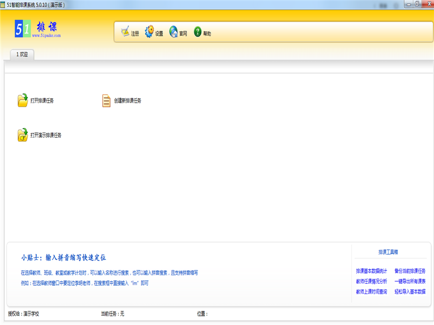The width and height of the screenshot is (434, 325).
Task: Click the 创建新排课任务 document icon
Action: [x=106, y=101]
